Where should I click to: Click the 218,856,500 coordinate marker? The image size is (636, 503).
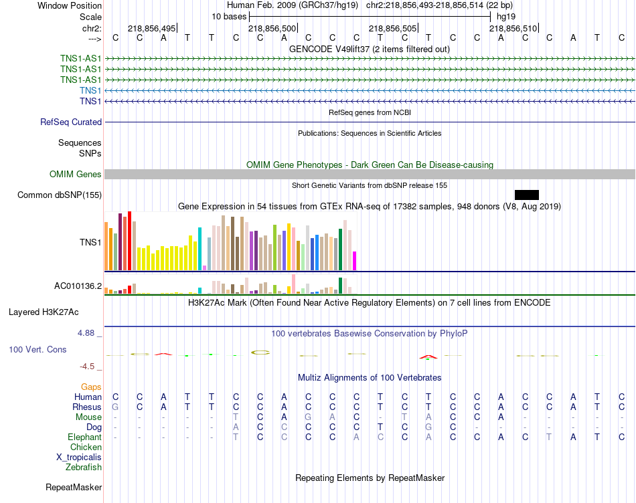[272, 28]
